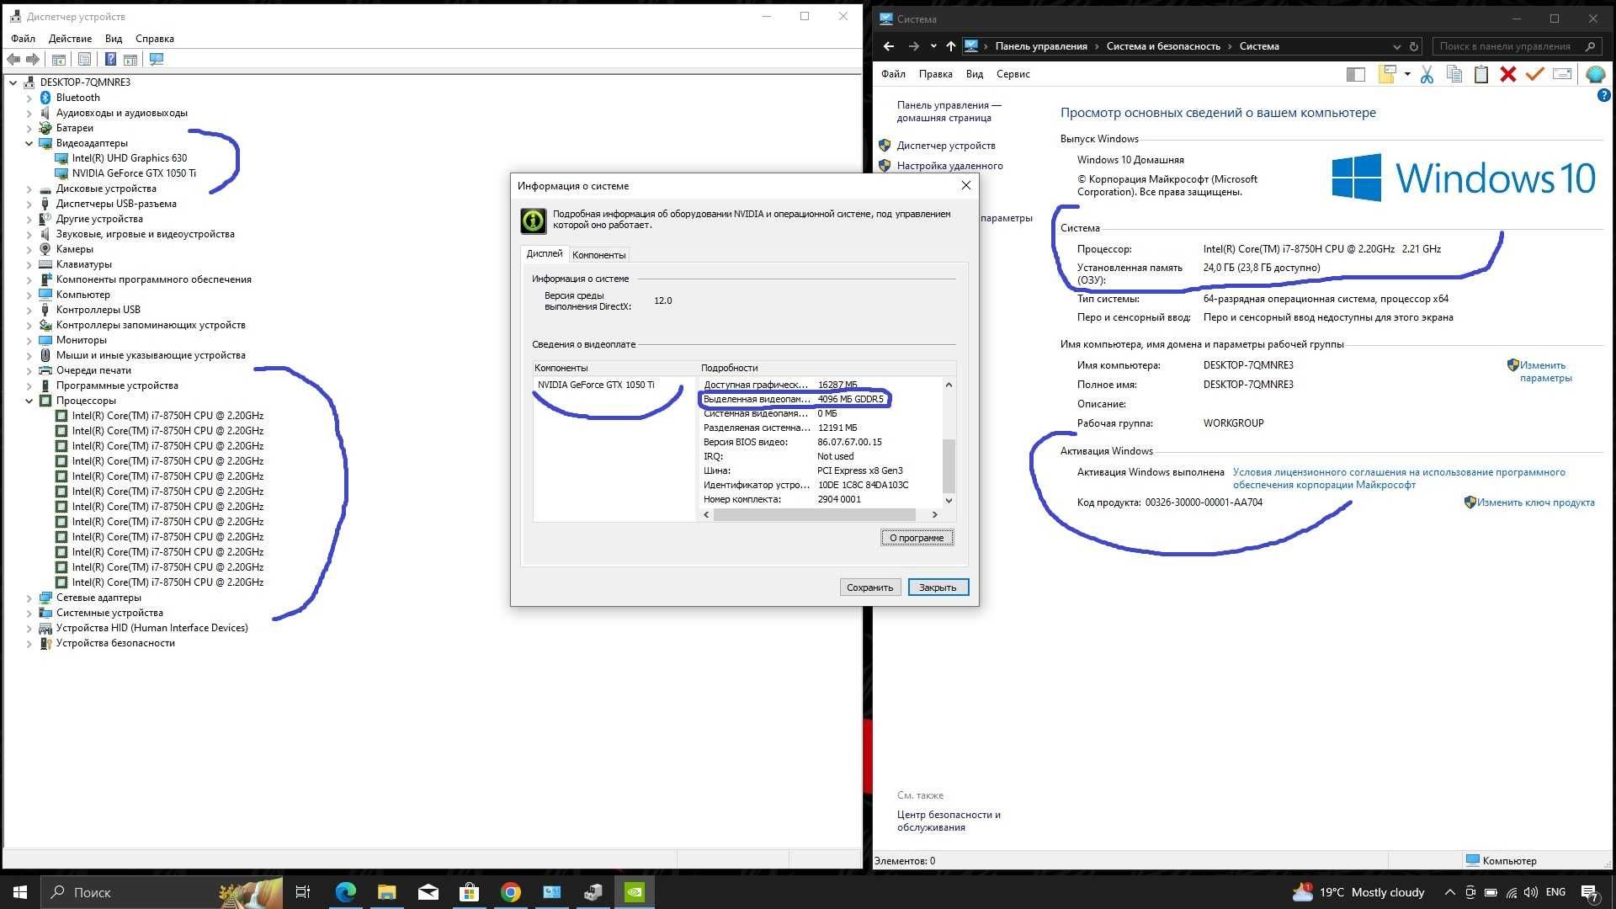The height and width of the screenshot is (909, 1616).
Task: Switch to the Компоненты tab in NVIDIA dialog
Action: coord(598,255)
